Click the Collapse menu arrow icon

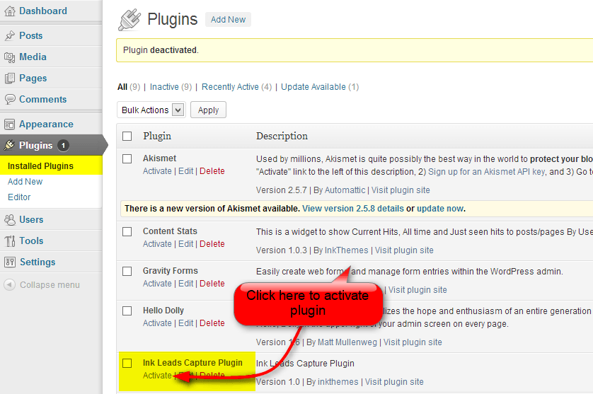pyautogui.click(x=10, y=285)
